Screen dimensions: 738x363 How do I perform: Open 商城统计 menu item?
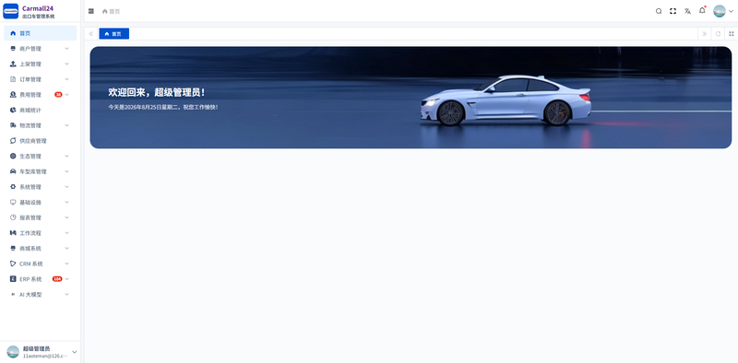coord(40,110)
